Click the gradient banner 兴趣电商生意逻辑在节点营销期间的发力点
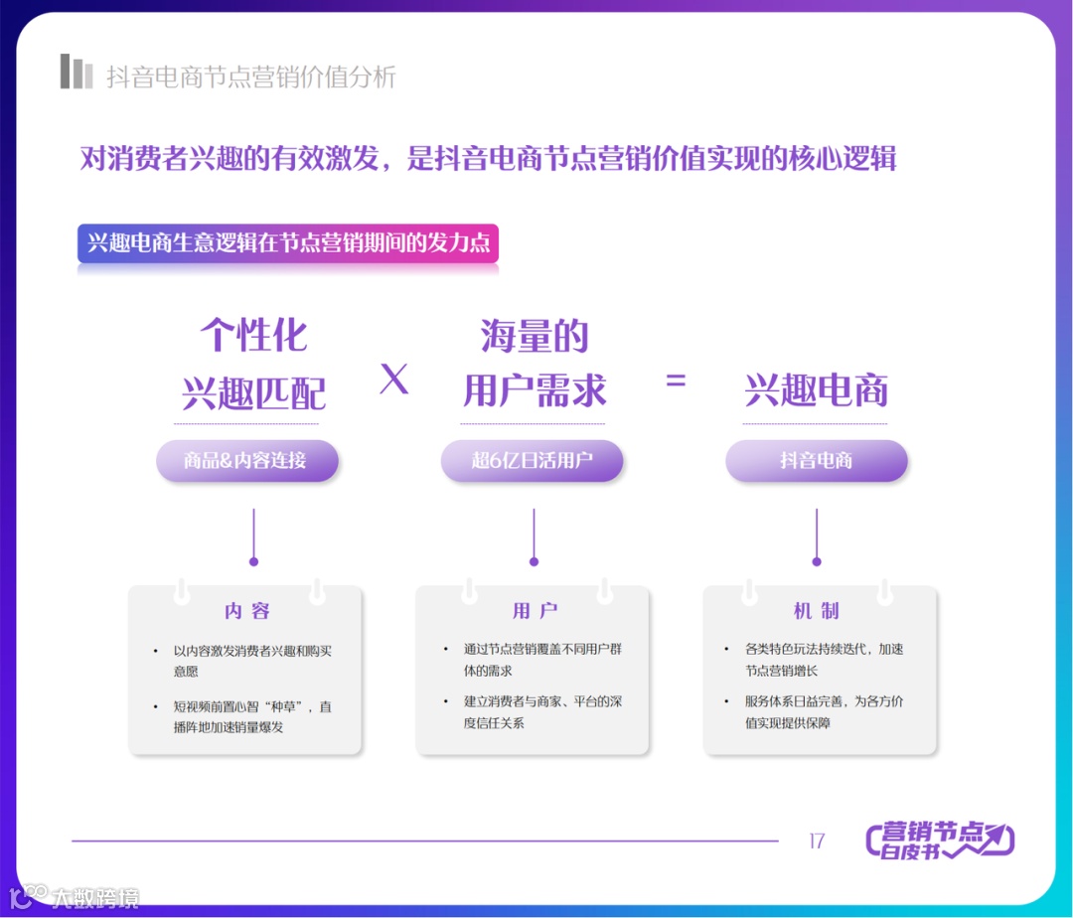1073x918 pixels. [x=288, y=242]
